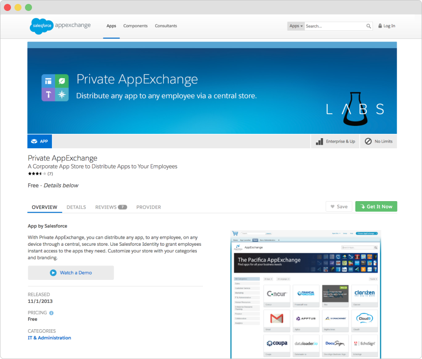Click the star rating icons
The width and height of the screenshot is (422, 359).
(37, 174)
